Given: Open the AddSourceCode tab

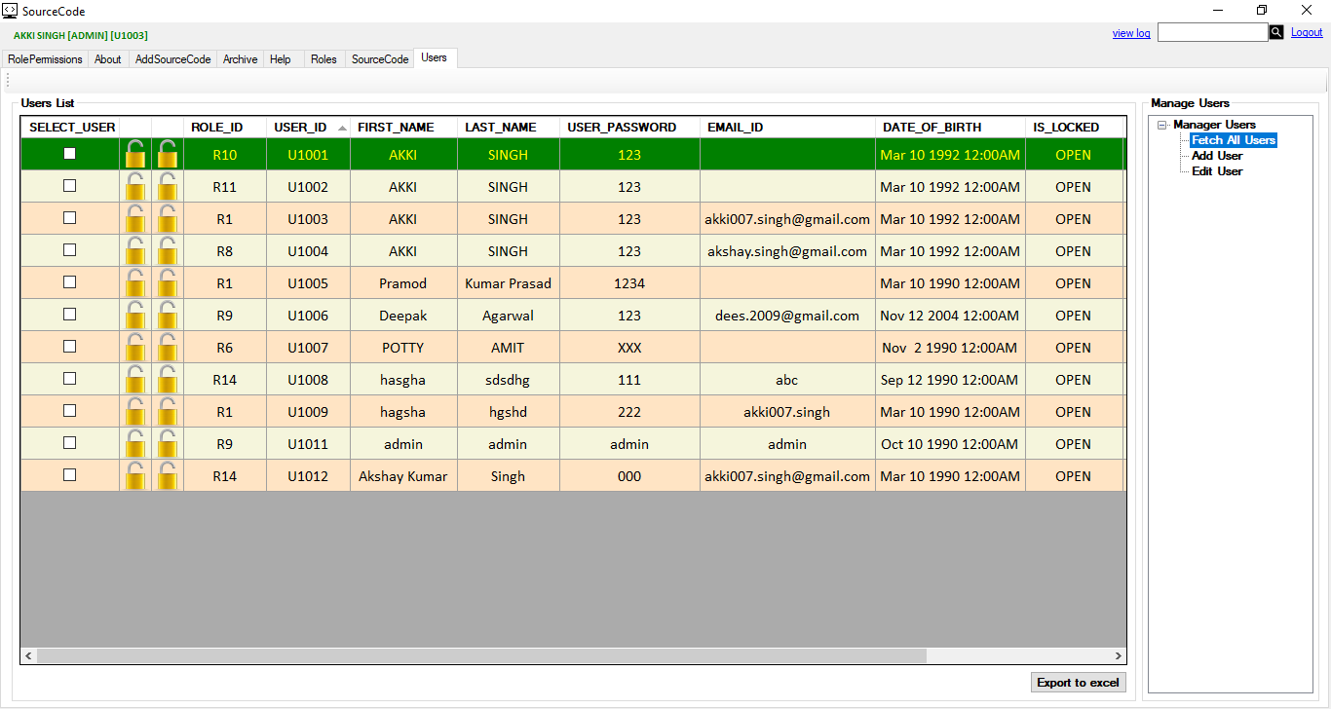Looking at the screenshot, I should coord(173,59).
